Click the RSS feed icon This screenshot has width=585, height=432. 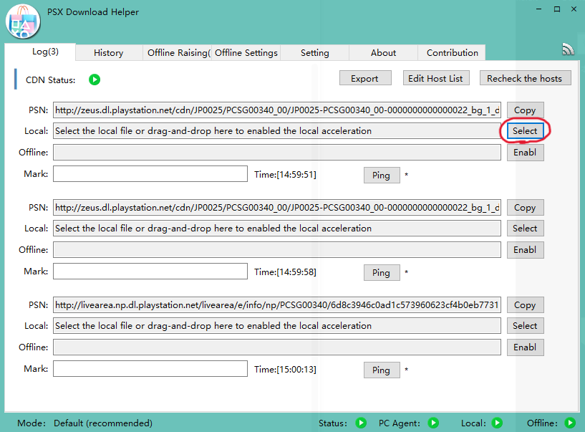[x=568, y=49]
